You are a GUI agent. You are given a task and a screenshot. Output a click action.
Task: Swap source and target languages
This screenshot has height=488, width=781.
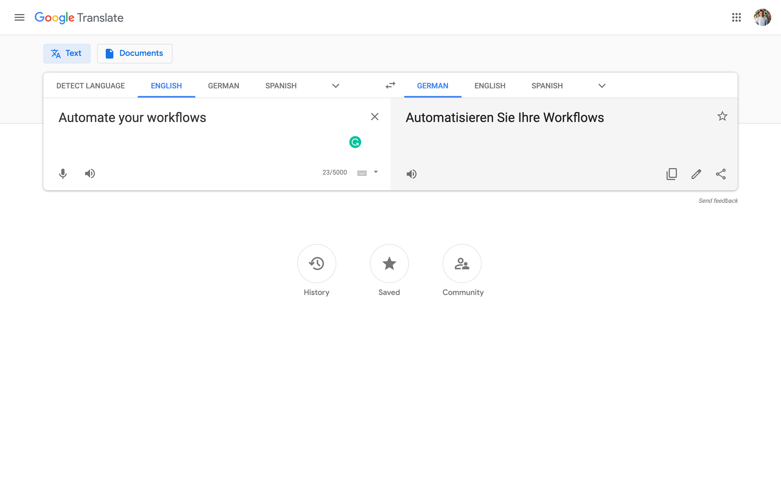click(390, 85)
